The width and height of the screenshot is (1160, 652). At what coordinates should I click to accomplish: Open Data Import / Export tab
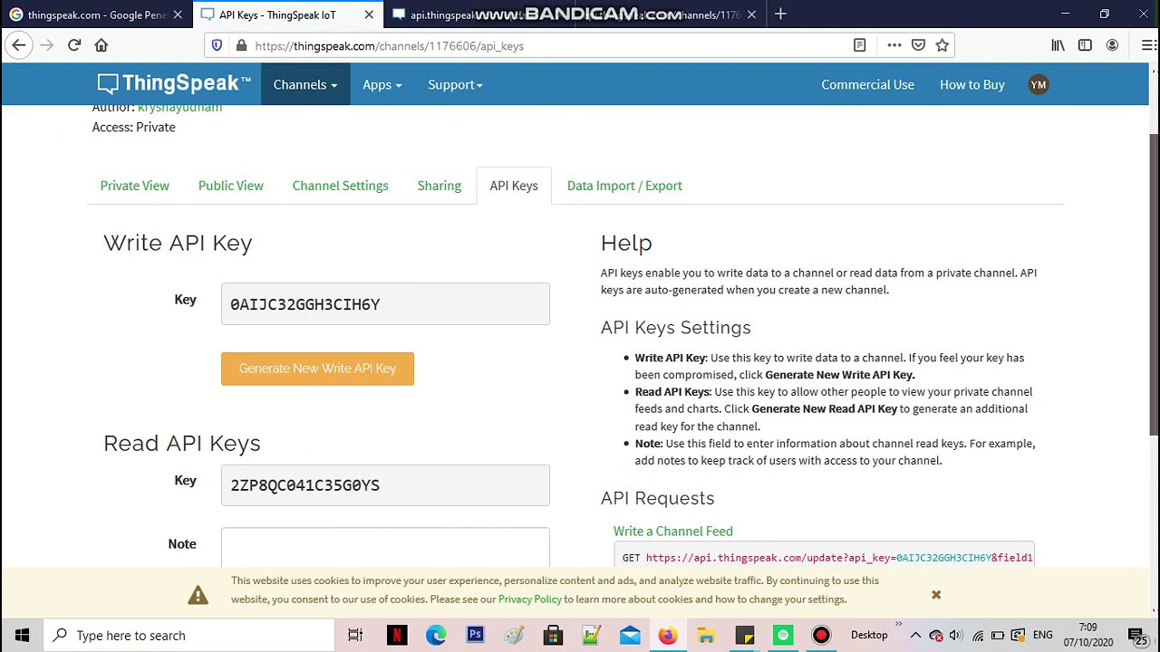624,186
